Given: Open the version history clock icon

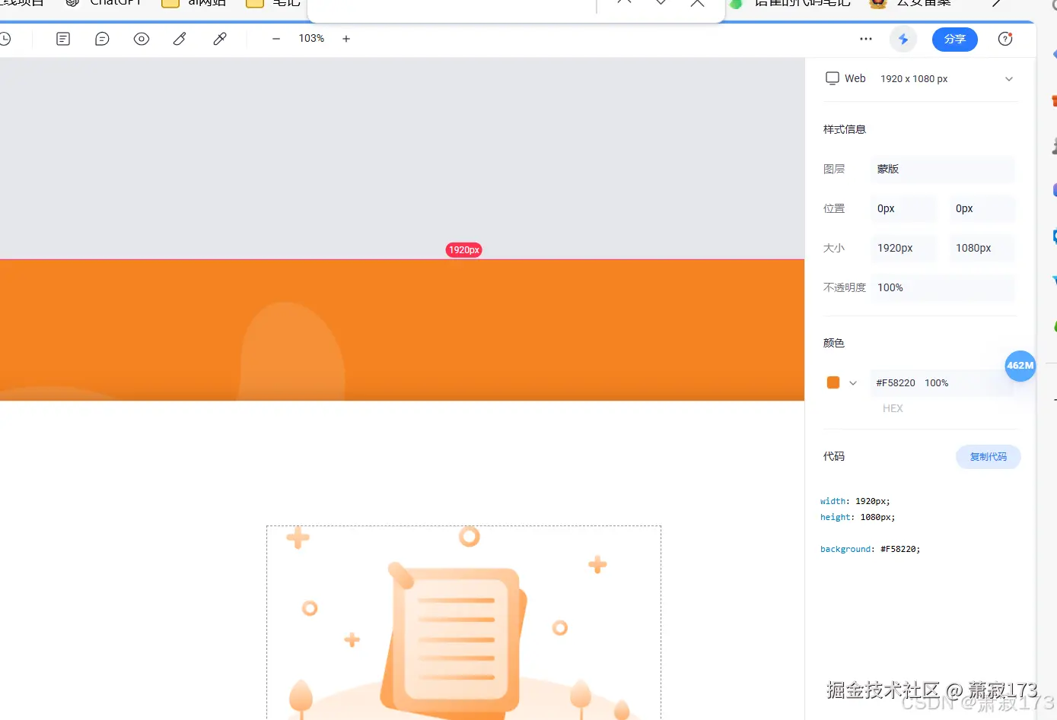Looking at the screenshot, I should (6, 39).
